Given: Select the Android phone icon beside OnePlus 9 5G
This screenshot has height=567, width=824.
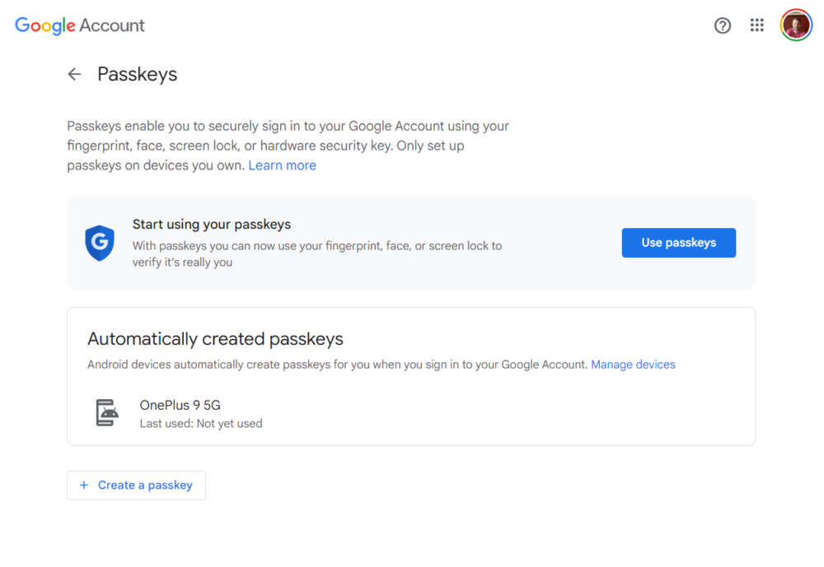Looking at the screenshot, I should click(106, 411).
